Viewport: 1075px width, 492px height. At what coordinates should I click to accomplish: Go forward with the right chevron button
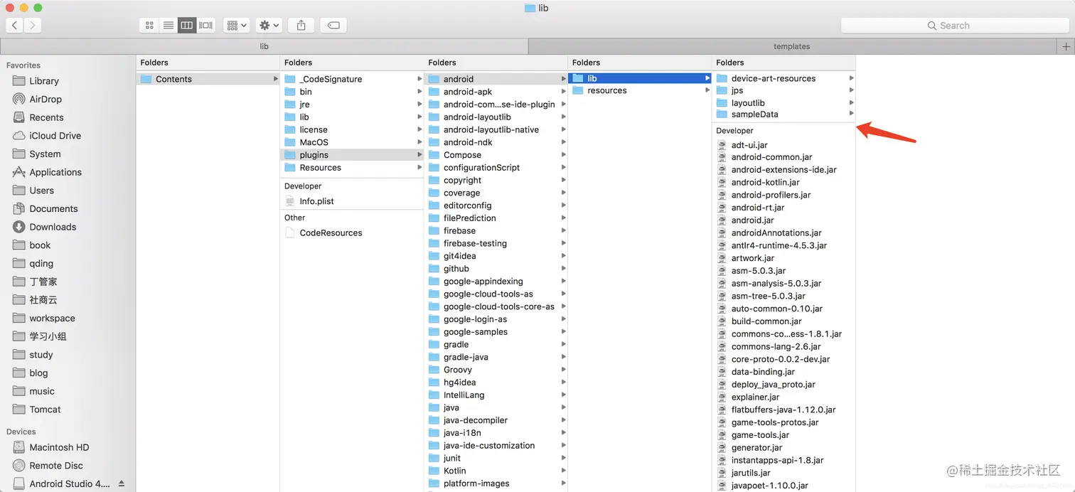(x=32, y=26)
